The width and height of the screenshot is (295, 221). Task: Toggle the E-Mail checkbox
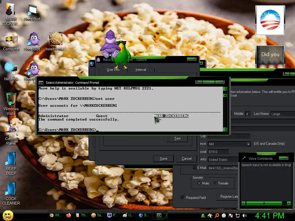click(194, 168)
